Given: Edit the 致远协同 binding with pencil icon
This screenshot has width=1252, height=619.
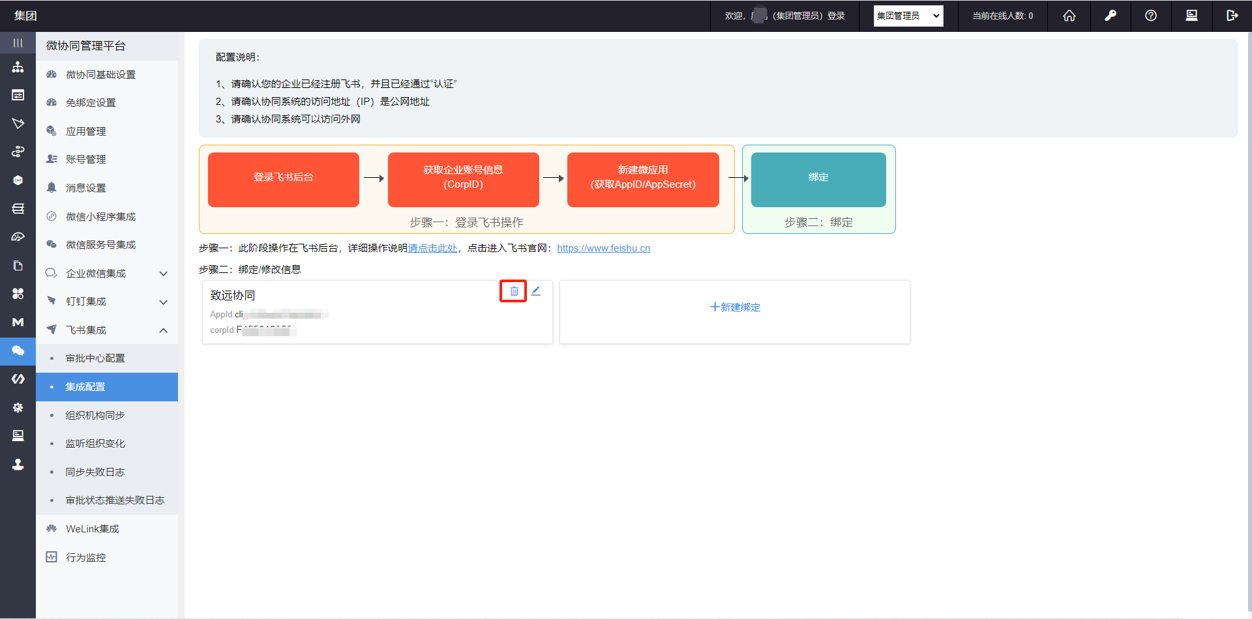Looking at the screenshot, I should pyautogui.click(x=535, y=291).
